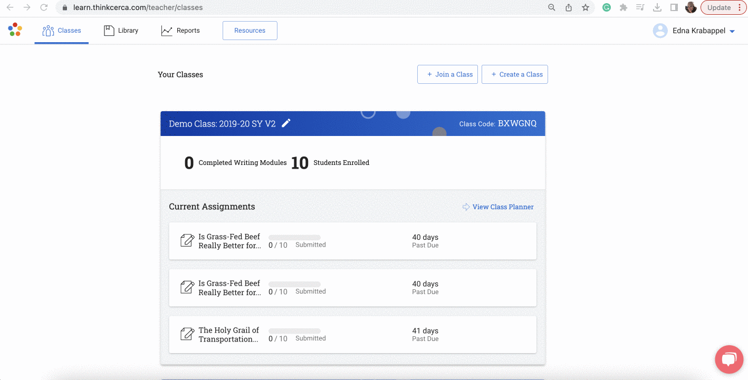
Task: Click the 10 Students Enrolled count
Action: [300, 163]
